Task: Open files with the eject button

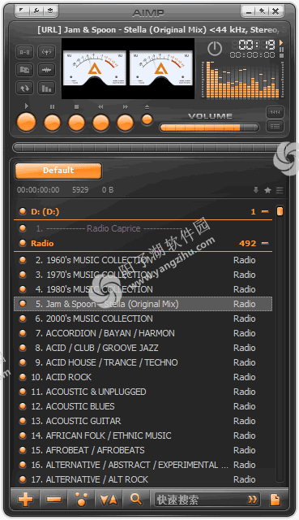Action: coord(147,119)
